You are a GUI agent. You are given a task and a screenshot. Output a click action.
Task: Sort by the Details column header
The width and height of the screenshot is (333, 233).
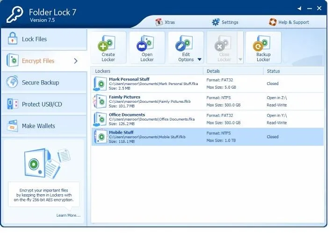coord(233,71)
